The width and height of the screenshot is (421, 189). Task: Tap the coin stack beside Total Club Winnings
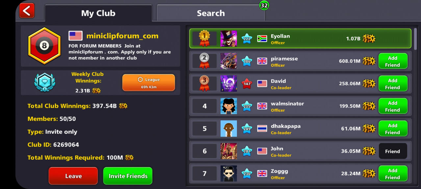[123, 106]
